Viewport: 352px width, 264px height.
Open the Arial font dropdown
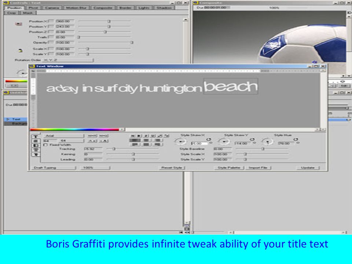pyautogui.click(x=63, y=136)
